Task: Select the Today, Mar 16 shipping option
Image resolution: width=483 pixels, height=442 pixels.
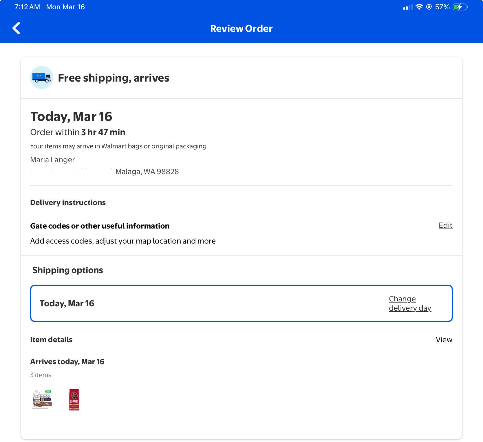Action: (x=67, y=303)
